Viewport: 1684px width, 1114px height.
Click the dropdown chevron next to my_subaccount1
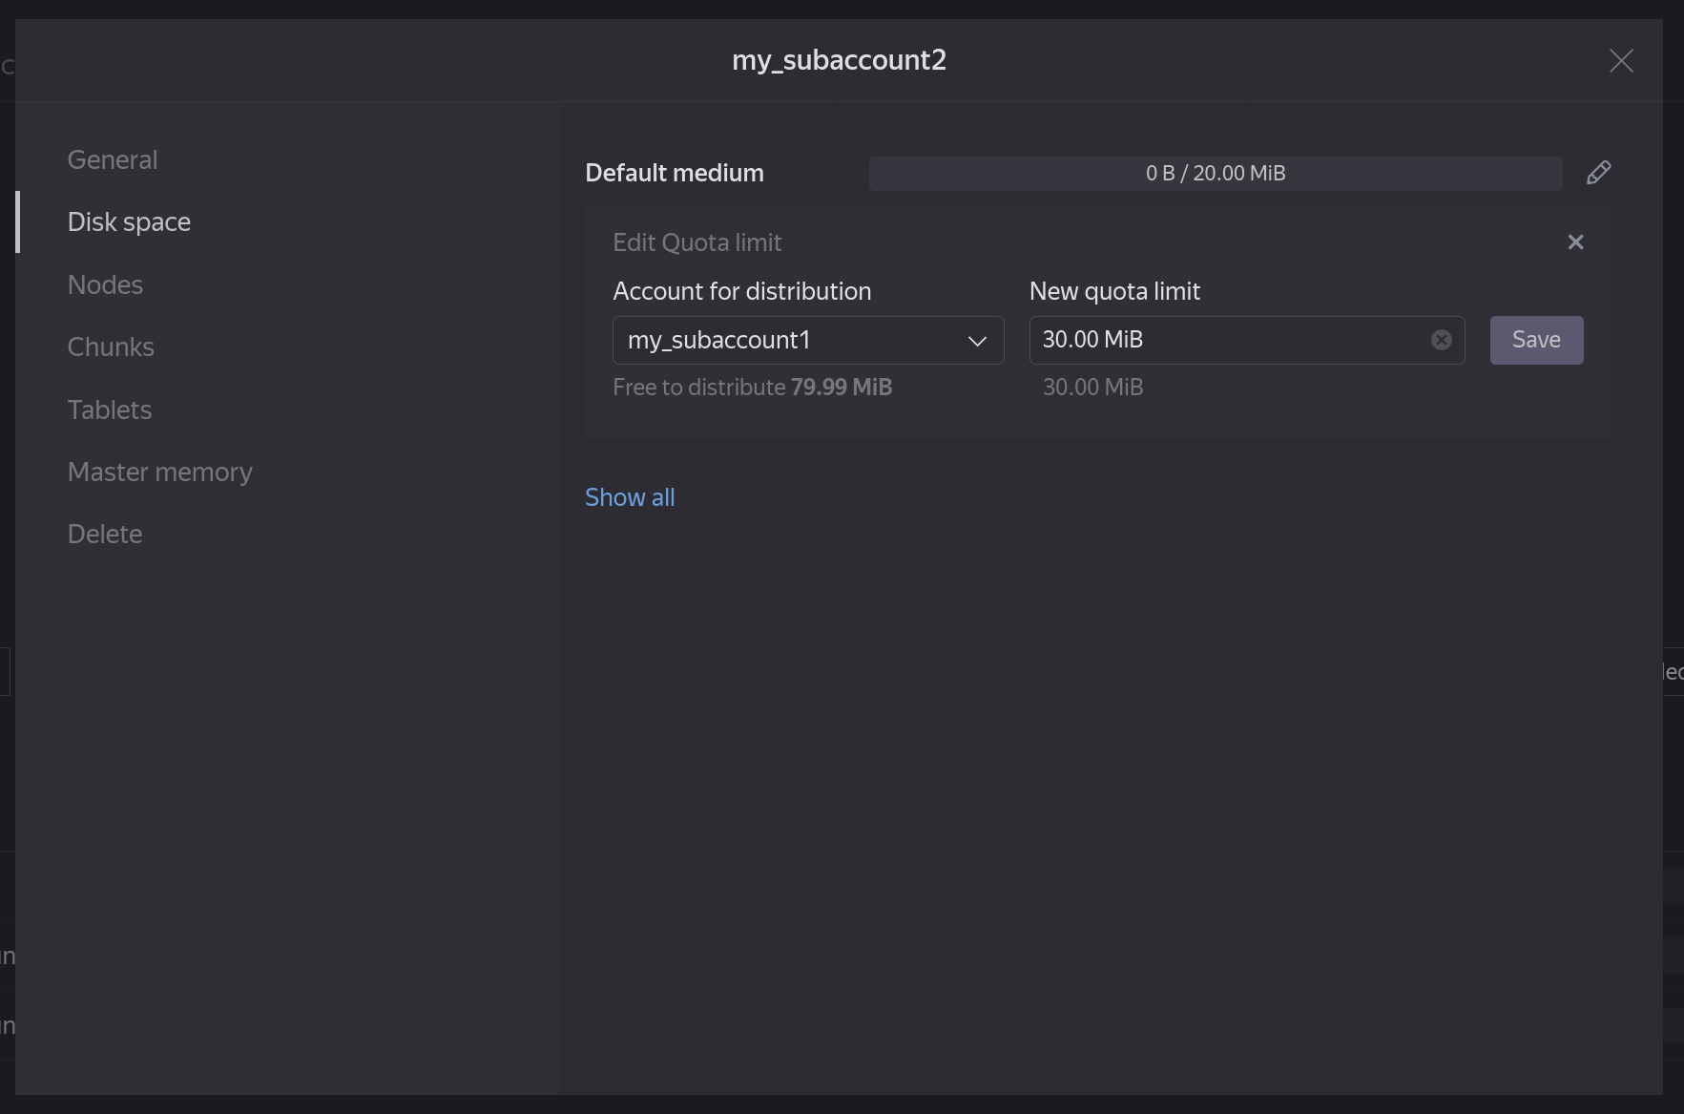click(x=978, y=341)
